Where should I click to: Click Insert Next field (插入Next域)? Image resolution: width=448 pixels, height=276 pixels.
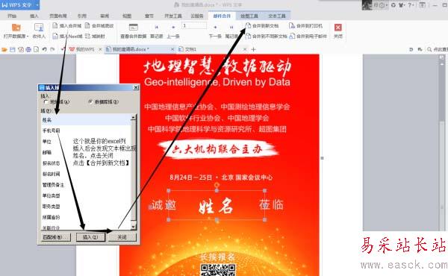pos(68,37)
